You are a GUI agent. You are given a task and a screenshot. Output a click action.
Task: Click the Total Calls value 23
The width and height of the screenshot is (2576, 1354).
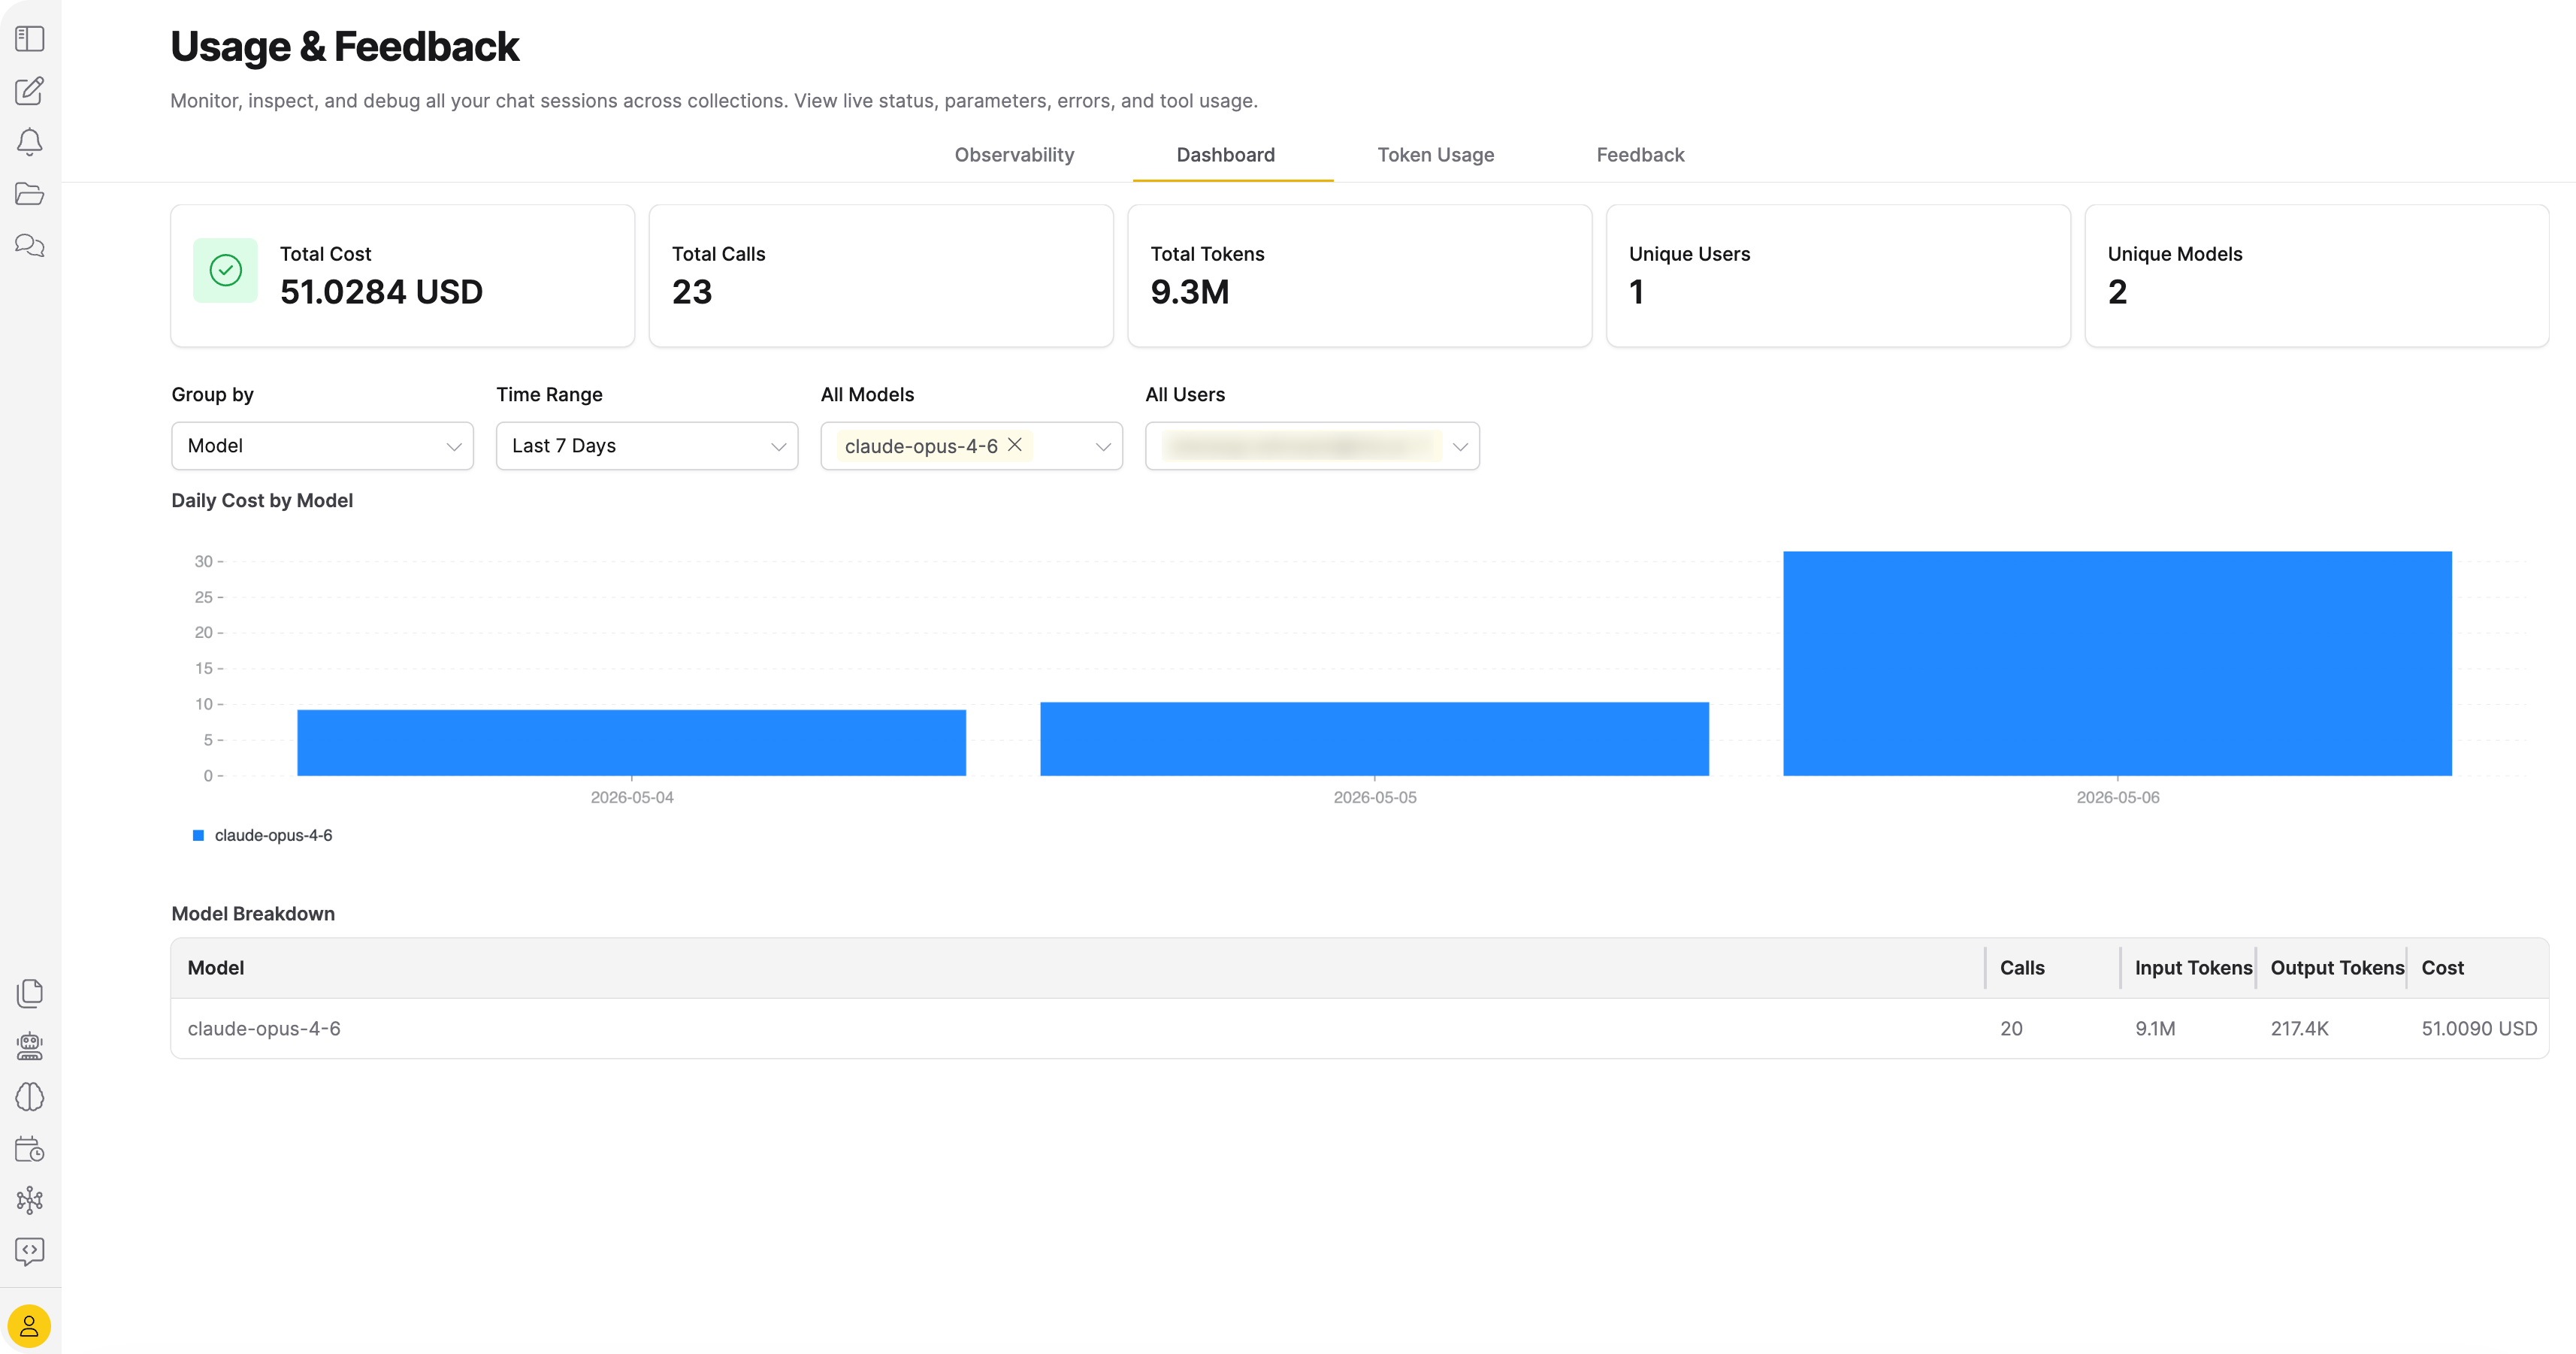[x=692, y=292]
